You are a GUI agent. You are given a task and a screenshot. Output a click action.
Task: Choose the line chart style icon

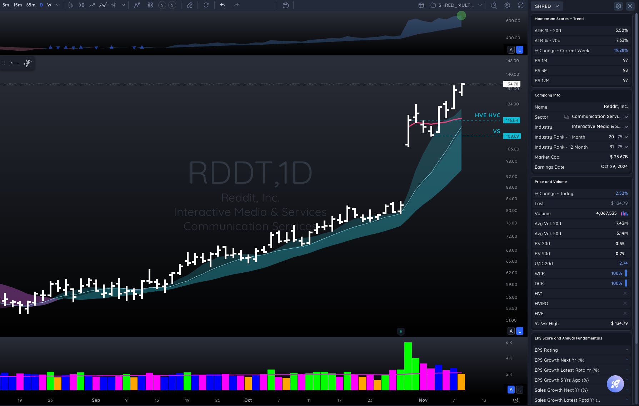tap(92, 5)
